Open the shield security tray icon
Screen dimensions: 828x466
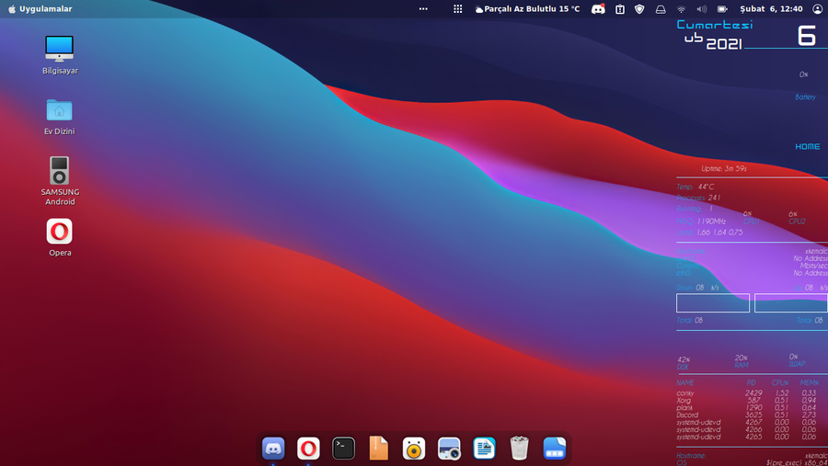coord(639,9)
